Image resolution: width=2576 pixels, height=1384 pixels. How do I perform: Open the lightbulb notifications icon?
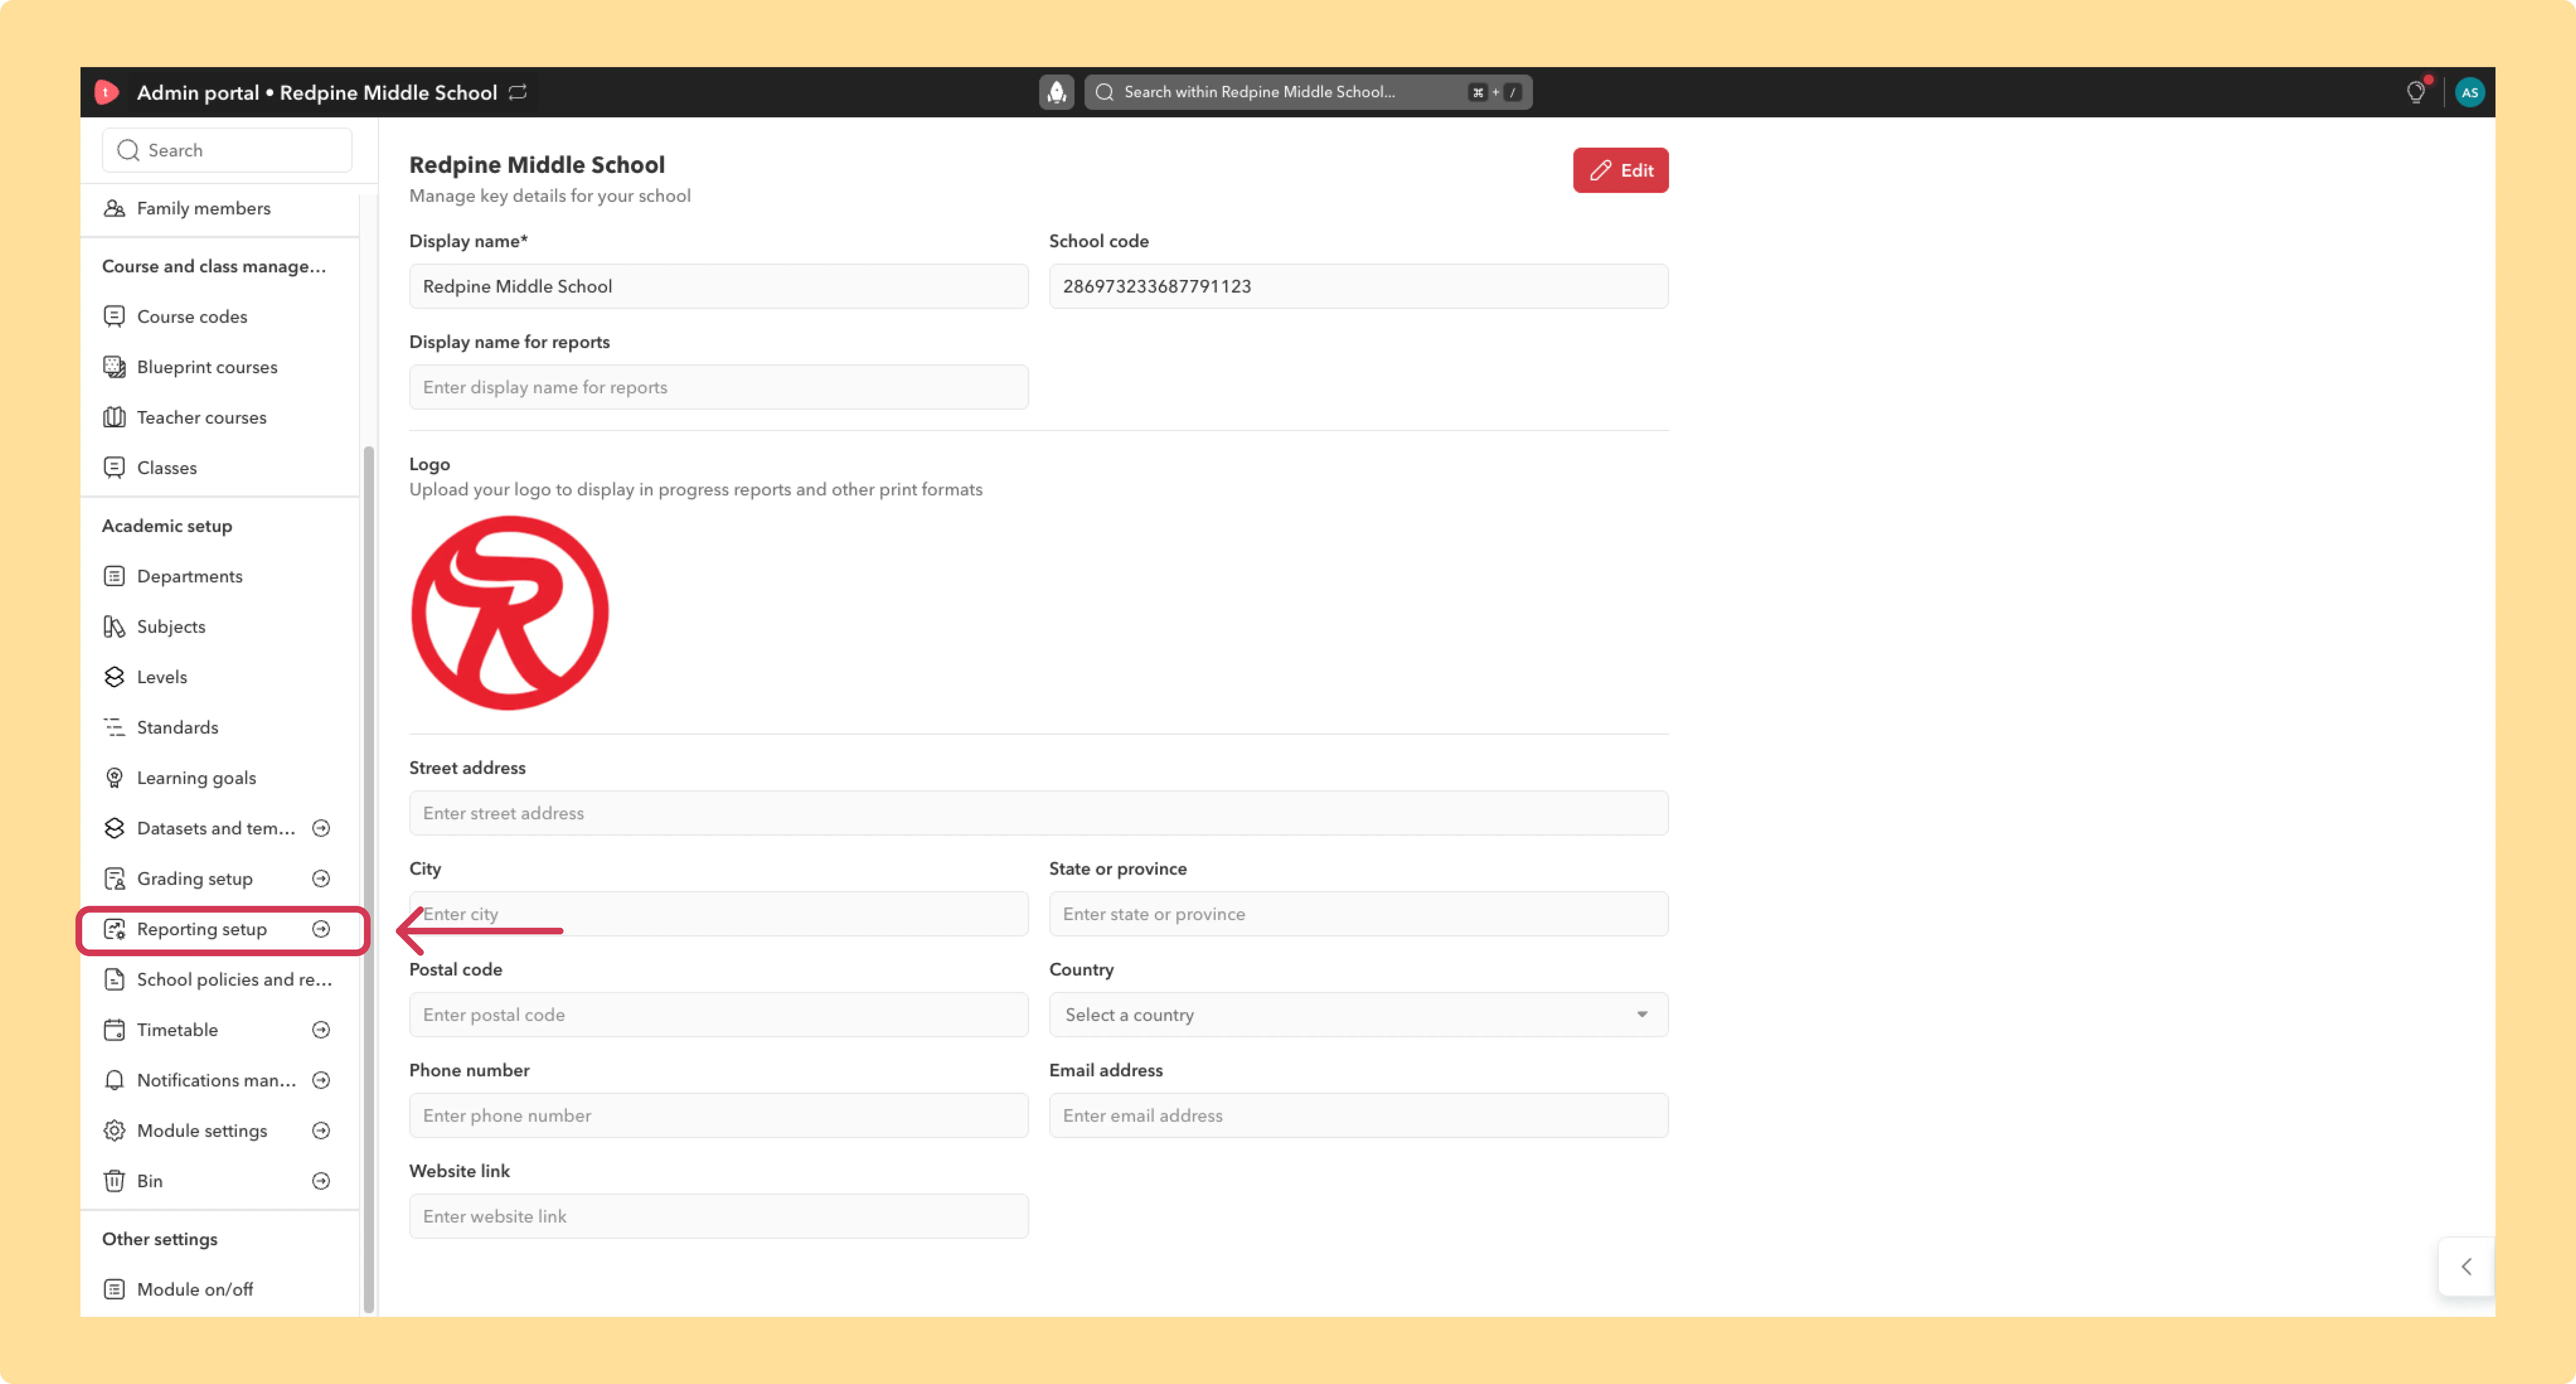[2415, 92]
